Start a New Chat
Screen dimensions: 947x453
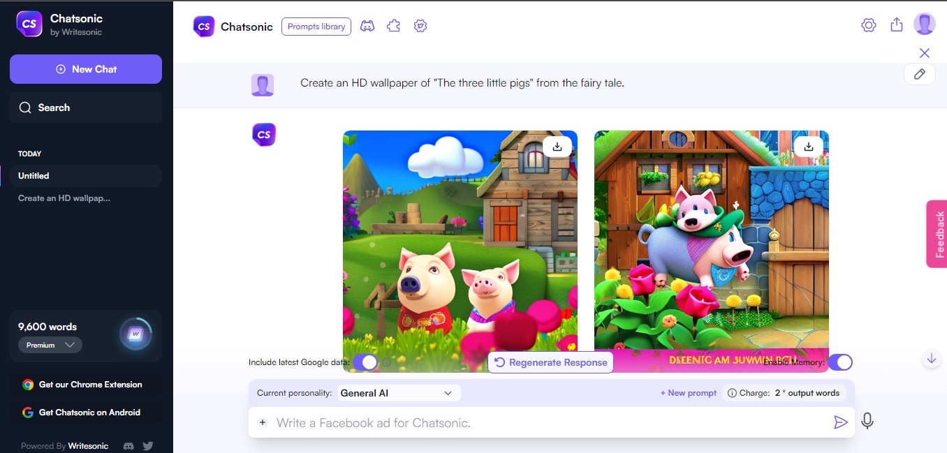click(86, 69)
